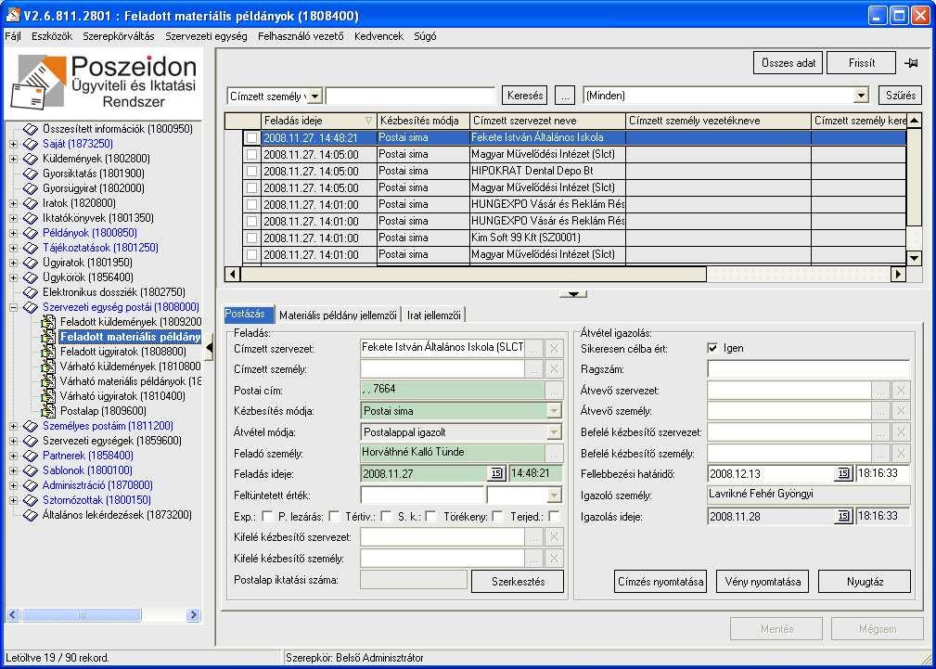This screenshot has width=936, height=669.
Task: Toggle Sikeresen célba ért Igen checkbox
Action: [x=712, y=348]
